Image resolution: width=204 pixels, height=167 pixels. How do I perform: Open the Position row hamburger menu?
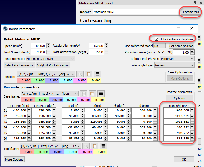point(97,74)
